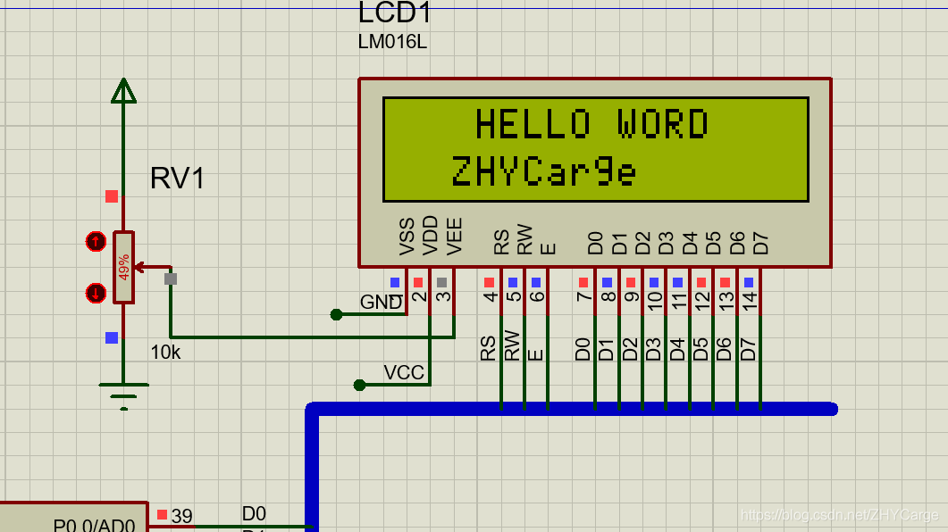This screenshot has width=948, height=532.
Task: Click the VCC terminal label
Action: coord(403,372)
